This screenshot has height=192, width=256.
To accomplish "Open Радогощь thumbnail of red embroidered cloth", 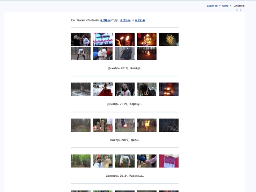I will (169, 161).
